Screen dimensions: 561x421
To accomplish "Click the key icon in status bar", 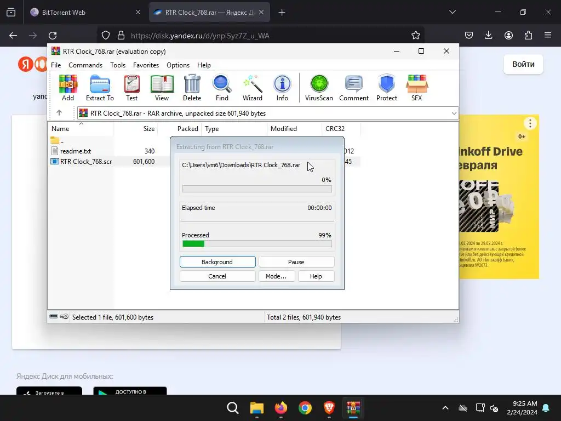I will pyautogui.click(x=65, y=316).
